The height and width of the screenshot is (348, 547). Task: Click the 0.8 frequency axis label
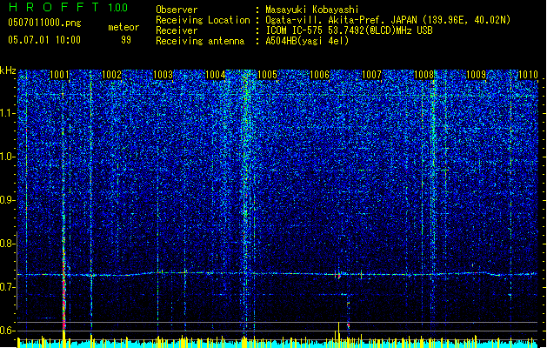pyautogui.click(x=7, y=244)
